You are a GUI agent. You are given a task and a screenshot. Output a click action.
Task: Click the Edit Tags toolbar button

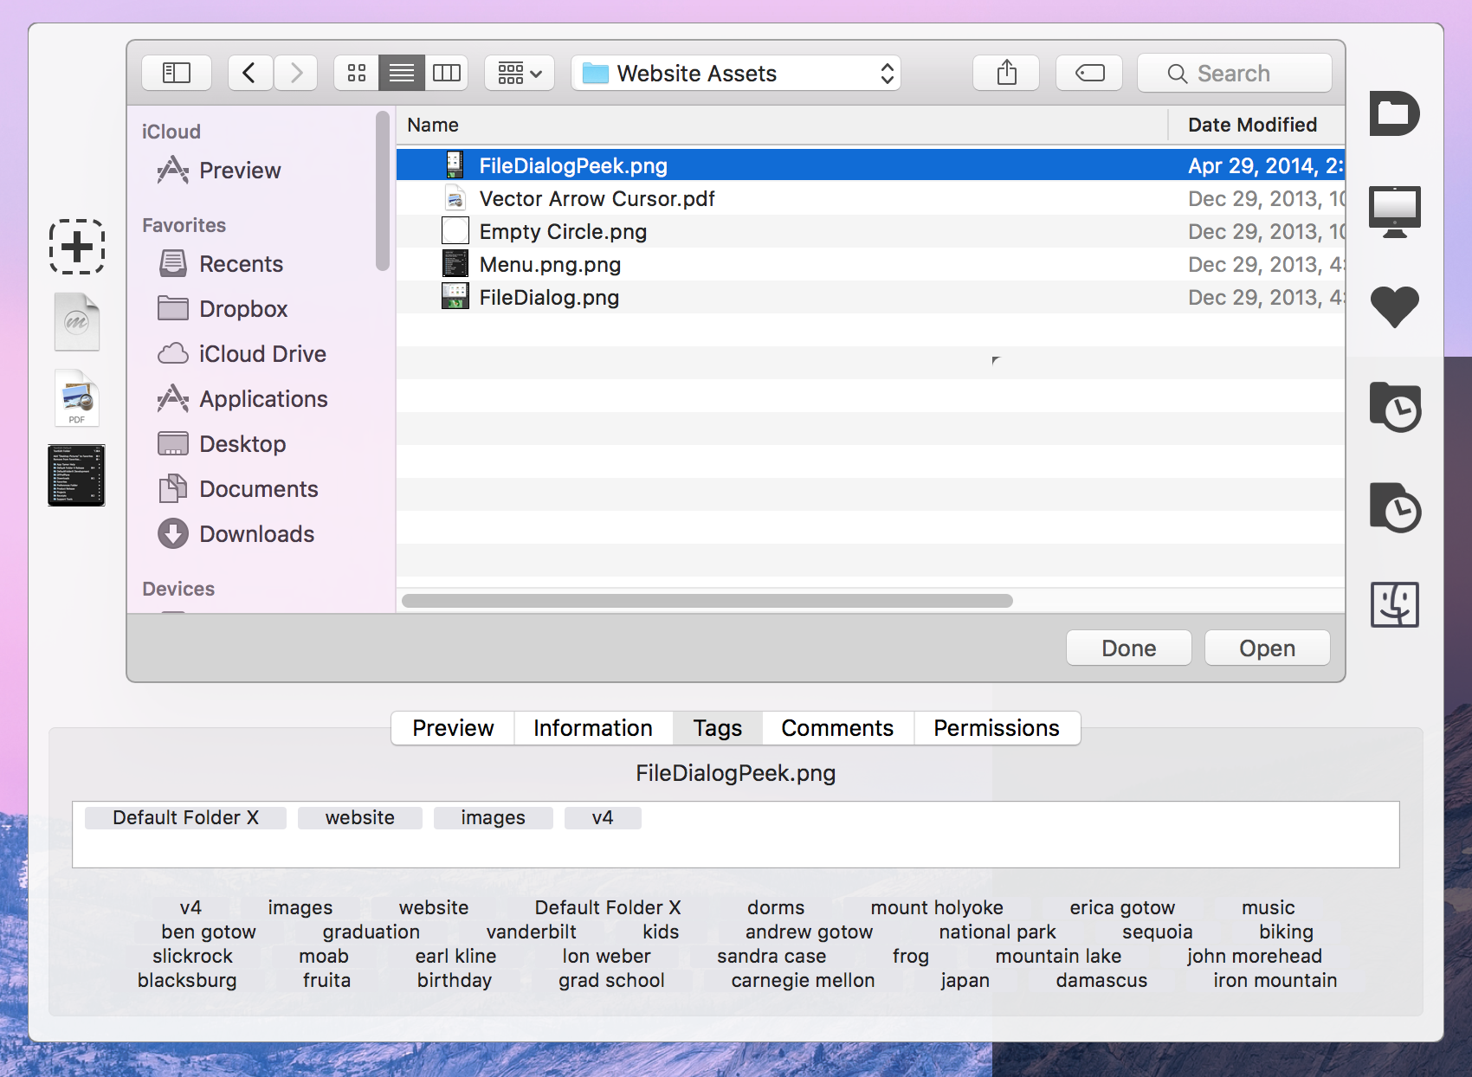1089,73
